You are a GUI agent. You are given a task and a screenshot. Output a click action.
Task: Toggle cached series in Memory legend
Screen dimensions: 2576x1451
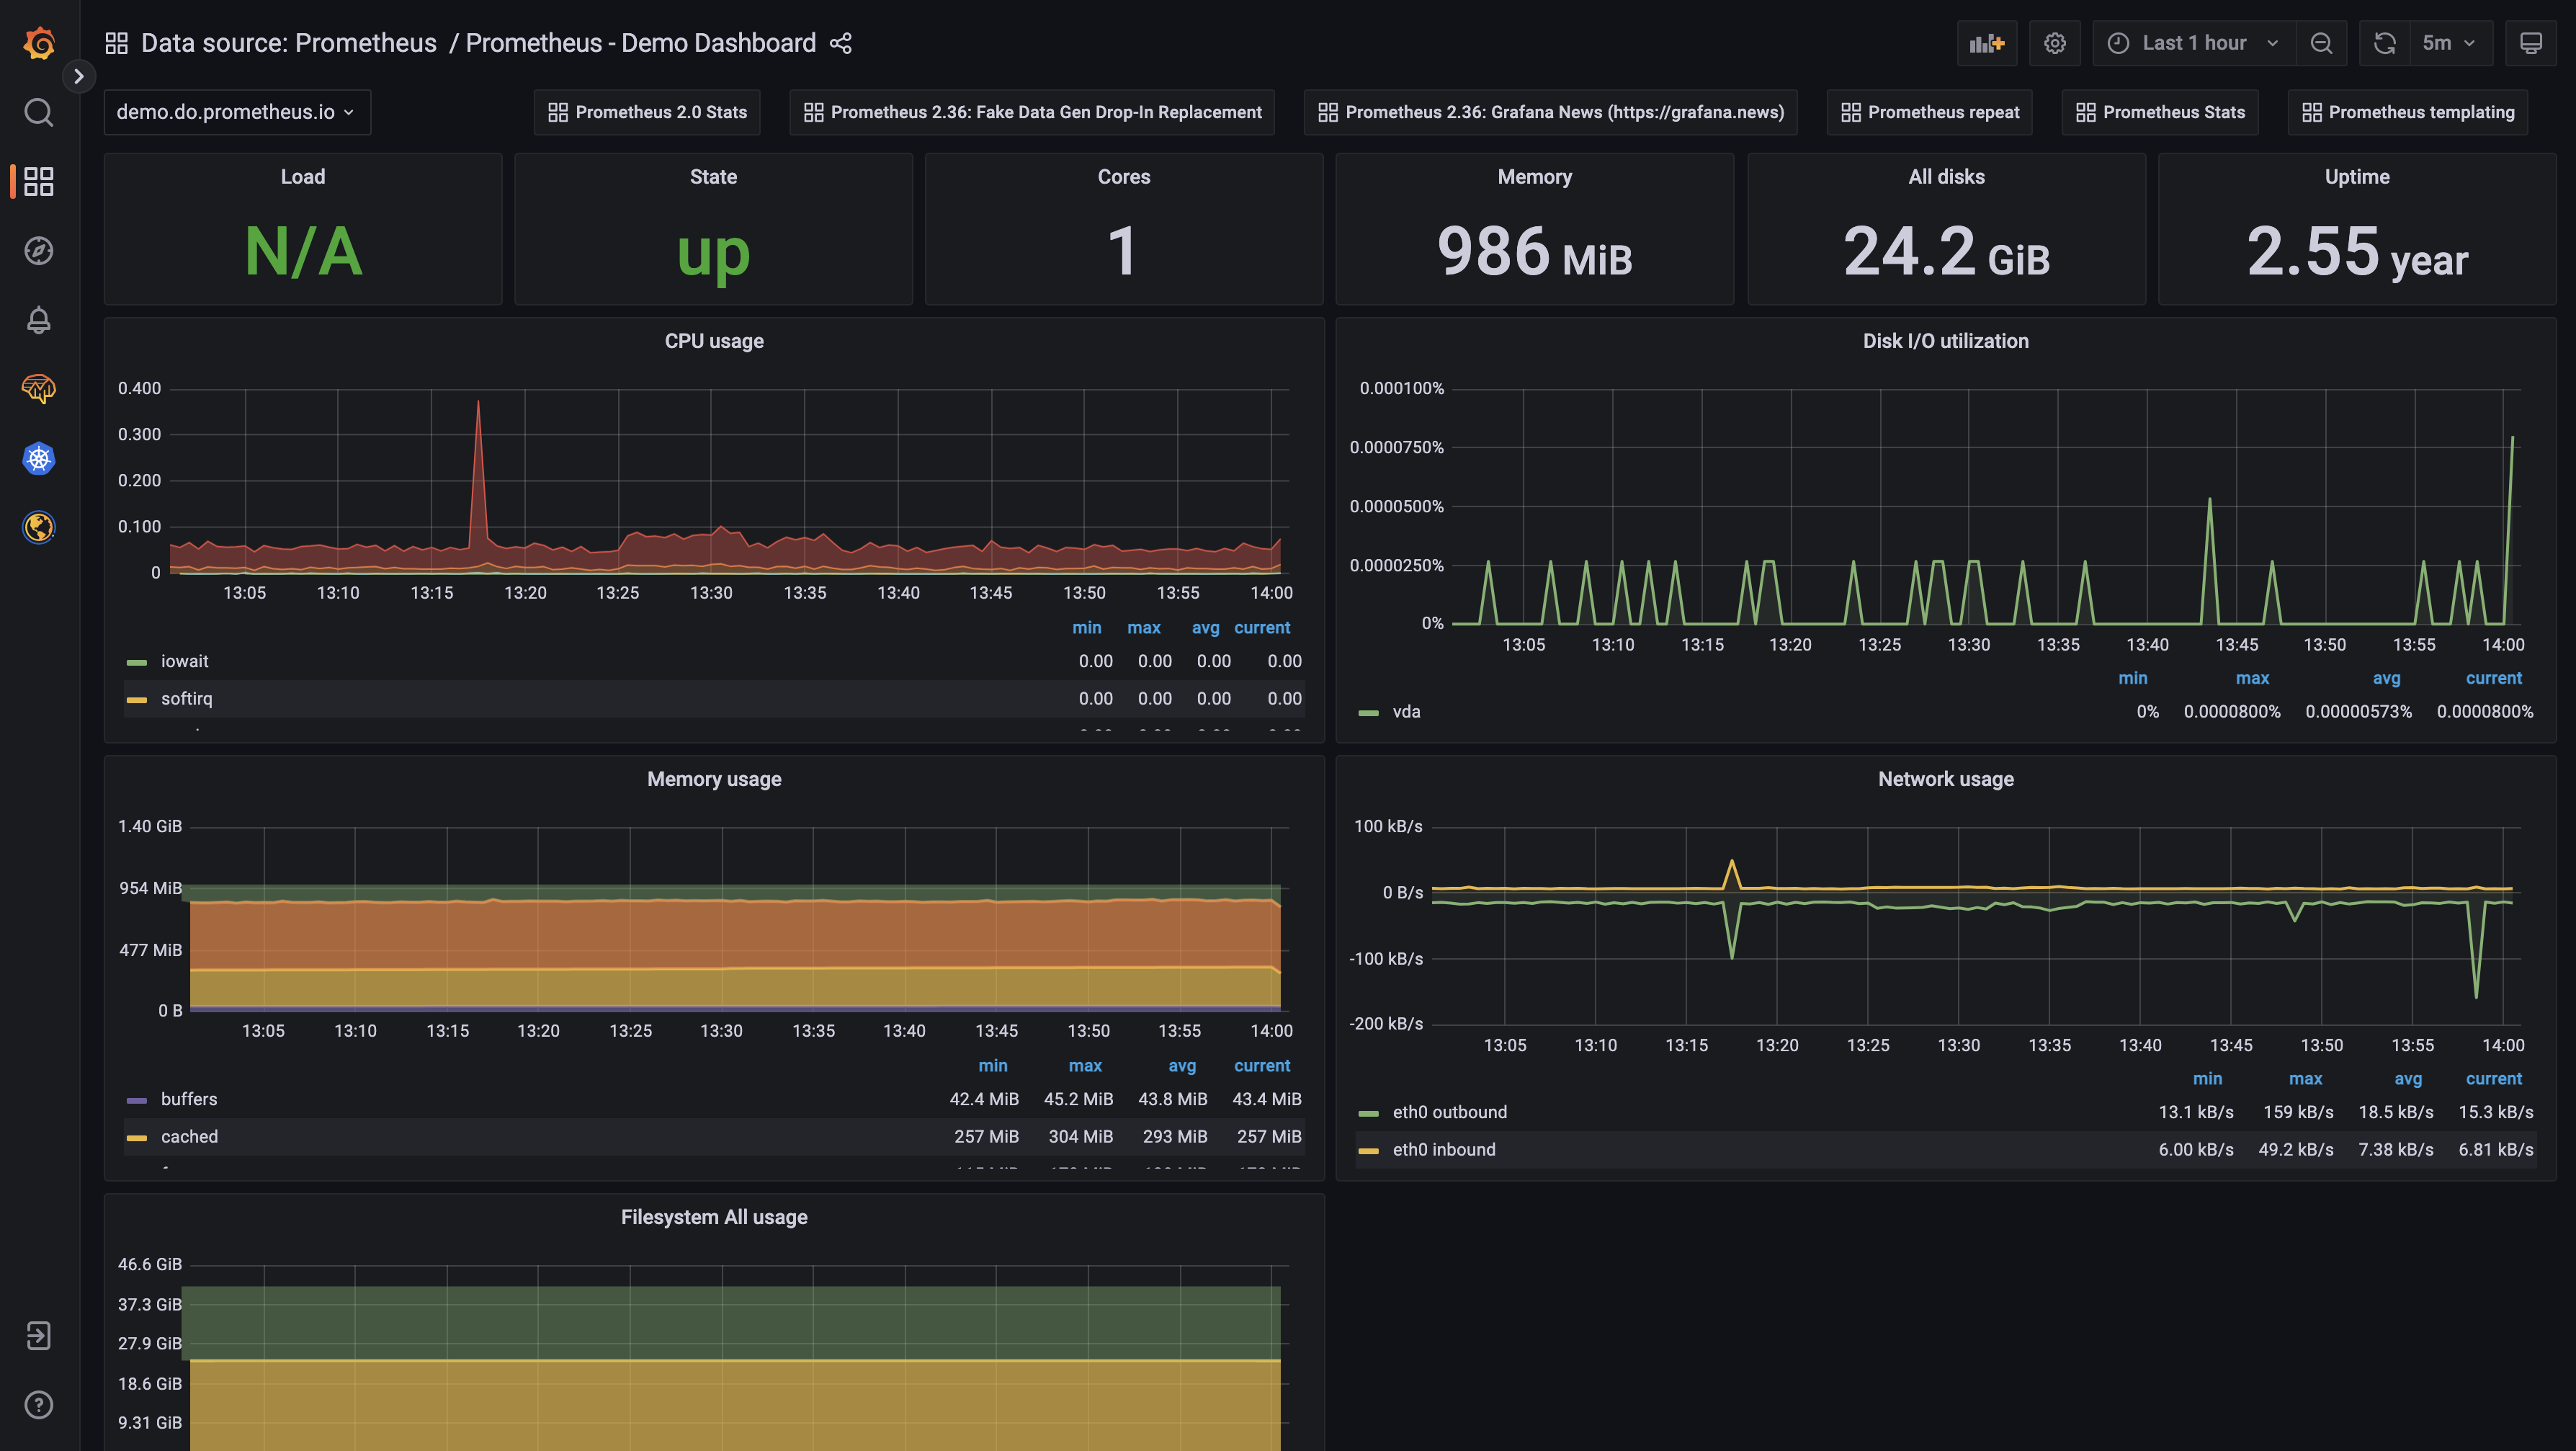[x=189, y=1136]
